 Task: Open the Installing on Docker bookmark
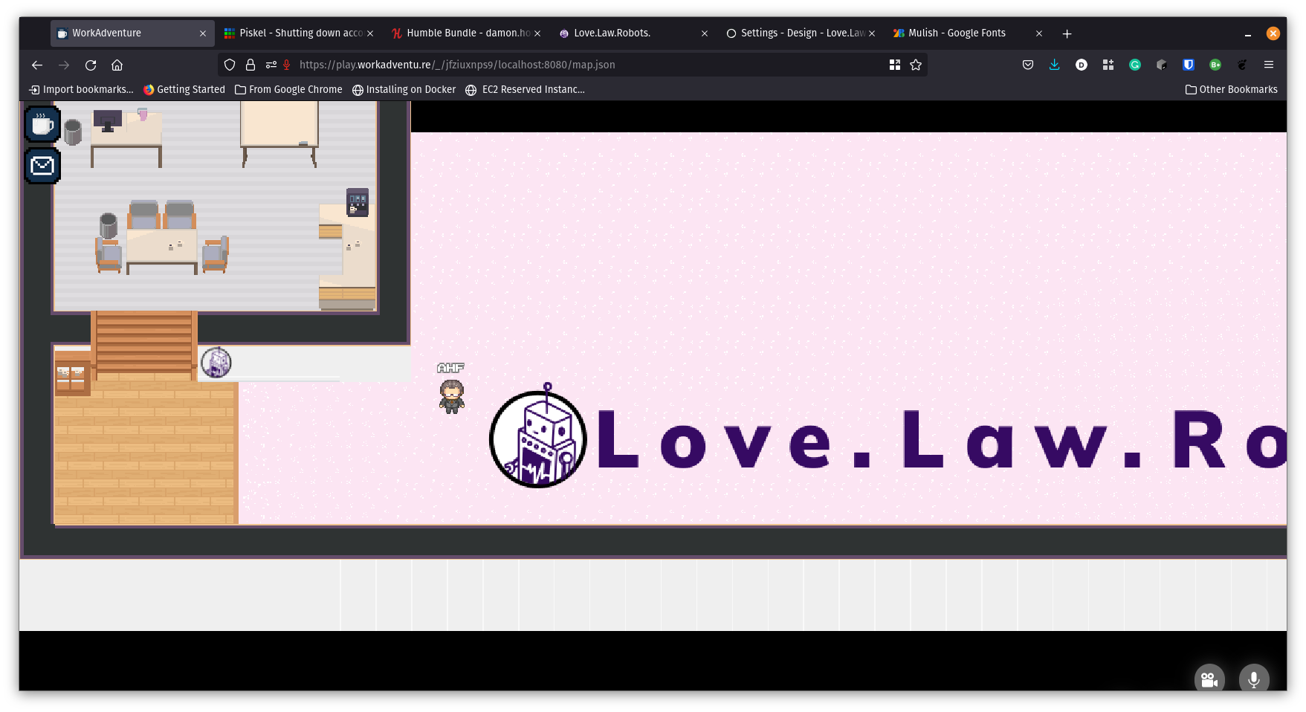404,89
